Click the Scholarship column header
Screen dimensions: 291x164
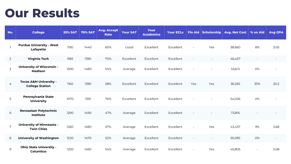pyautogui.click(x=211, y=32)
